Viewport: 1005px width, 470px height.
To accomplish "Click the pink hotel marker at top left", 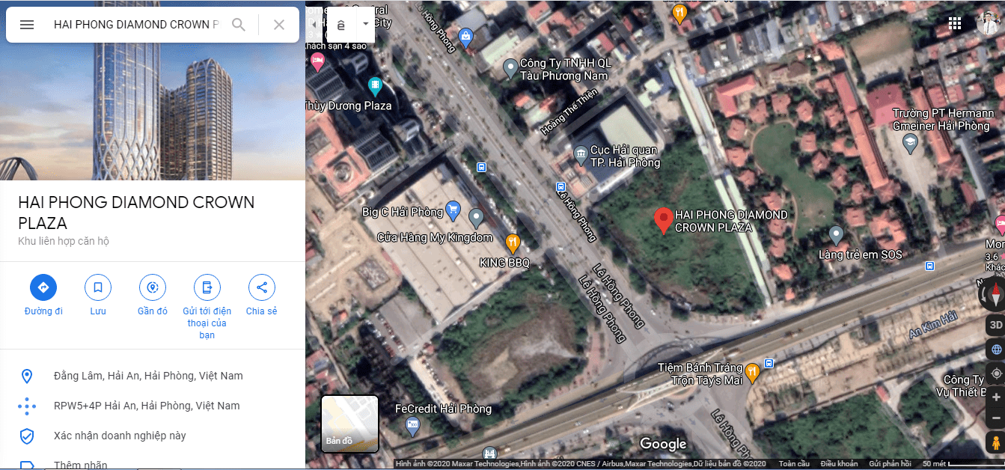I will point(317,61).
